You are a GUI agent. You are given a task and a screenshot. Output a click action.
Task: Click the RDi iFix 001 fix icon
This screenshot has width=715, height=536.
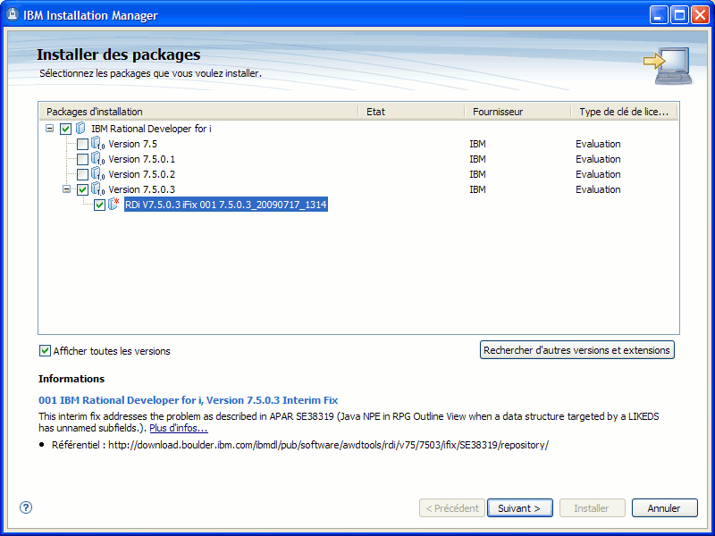[x=114, y=204]
